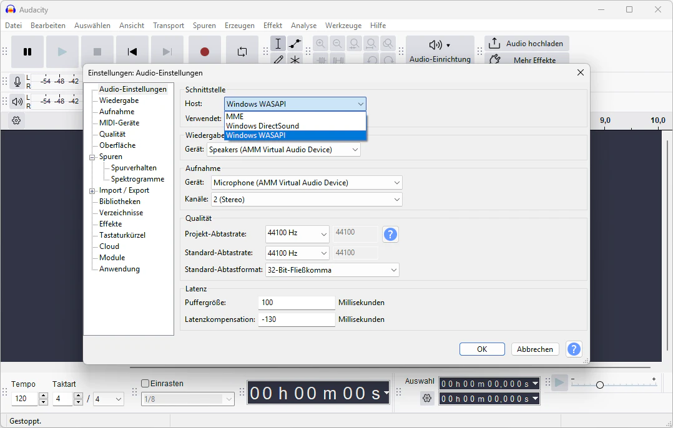The height and width of the screenshot is (428, 673).
Task: Open the Hilfe menu
Action: coord(378,26)
